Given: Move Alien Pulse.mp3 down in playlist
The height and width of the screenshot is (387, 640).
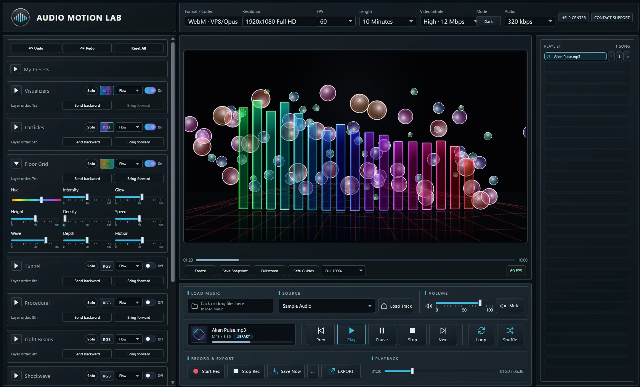Looking at the screenshot, I should (x=619, y=56).
